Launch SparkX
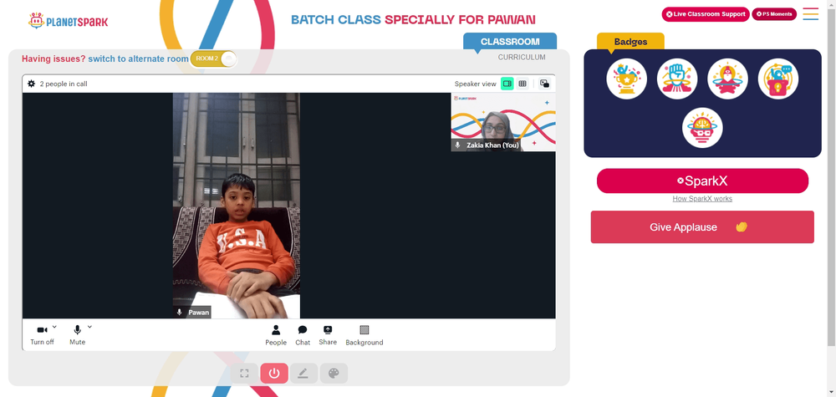The width and height of the screenshot is (836, 397). [702, 181]
